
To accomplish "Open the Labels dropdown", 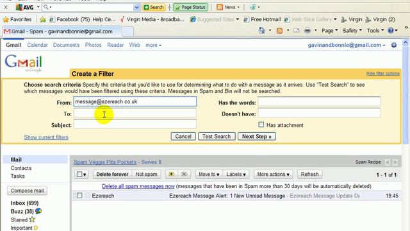I will tap(236, 175).
